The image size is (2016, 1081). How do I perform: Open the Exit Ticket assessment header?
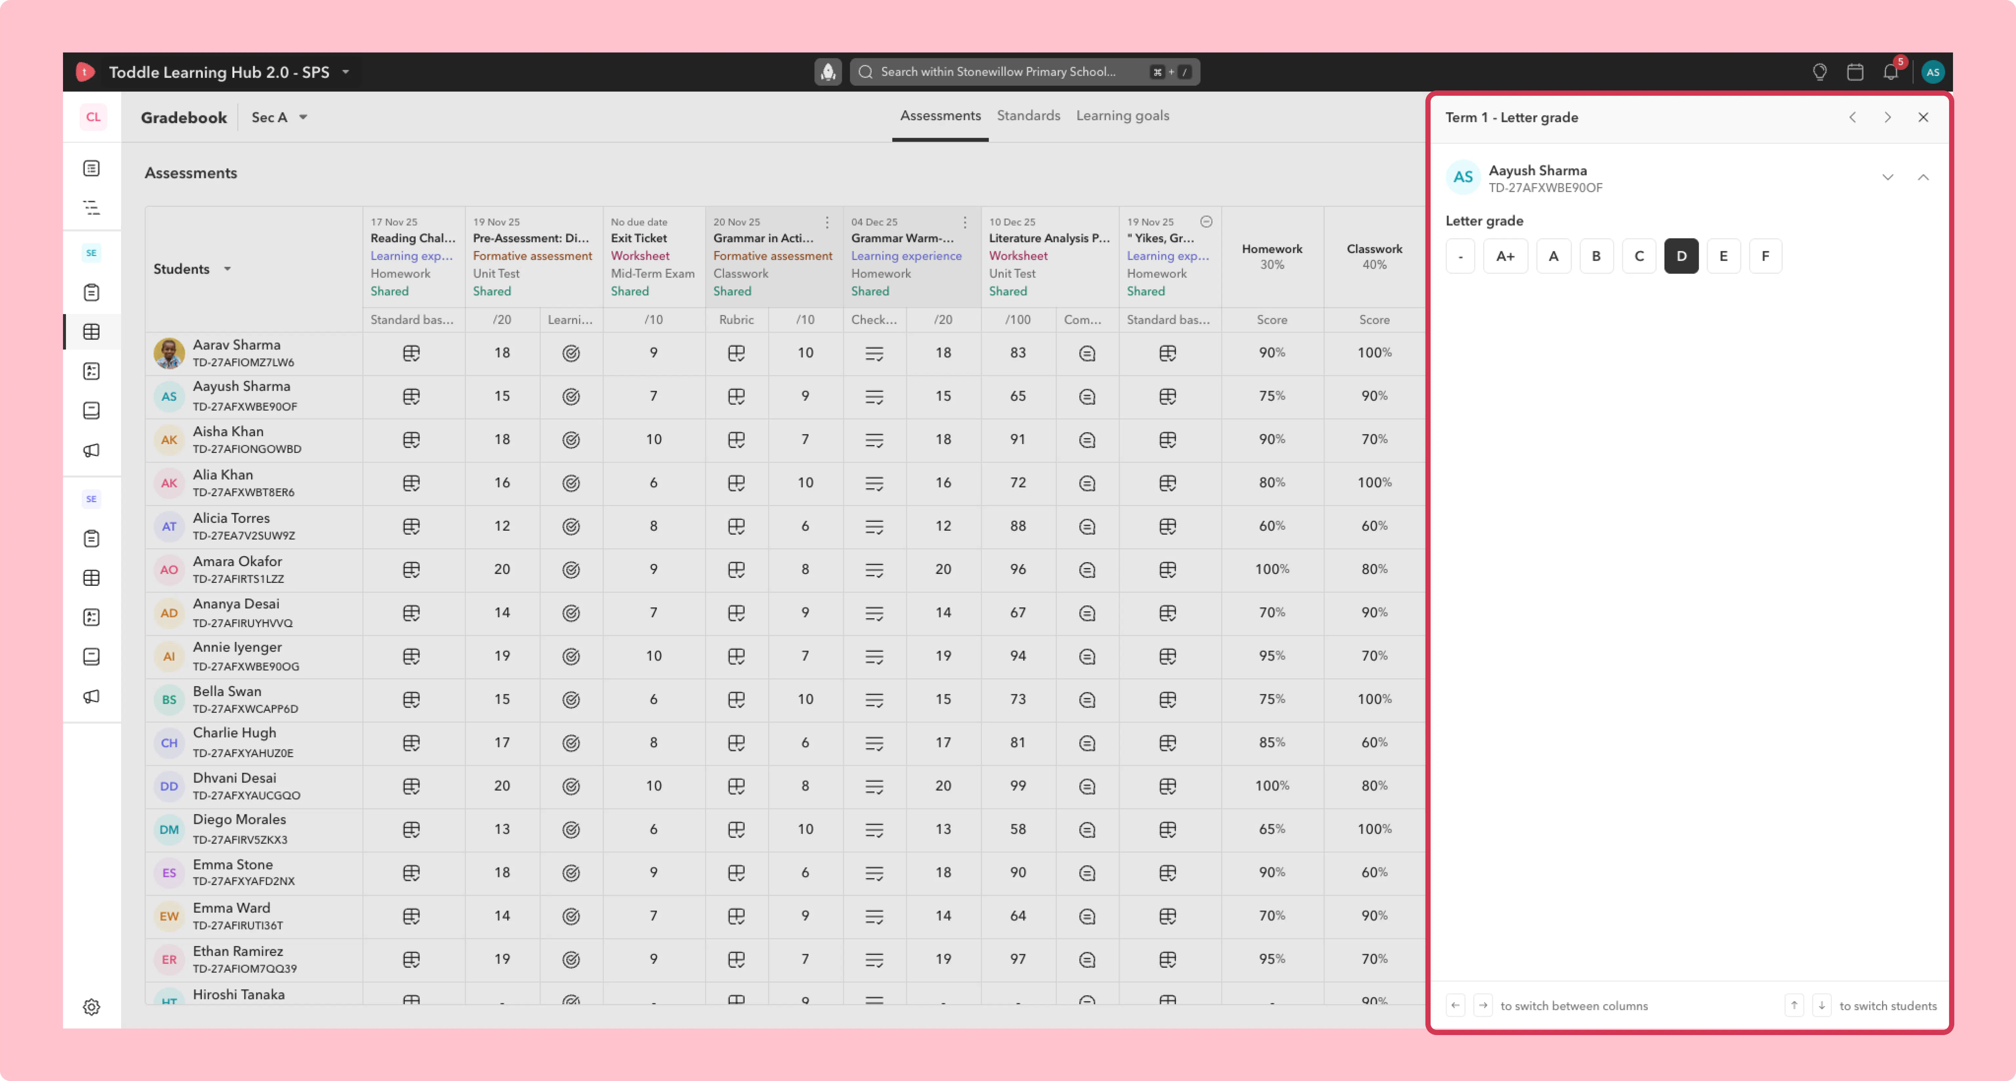pos(654,256)
